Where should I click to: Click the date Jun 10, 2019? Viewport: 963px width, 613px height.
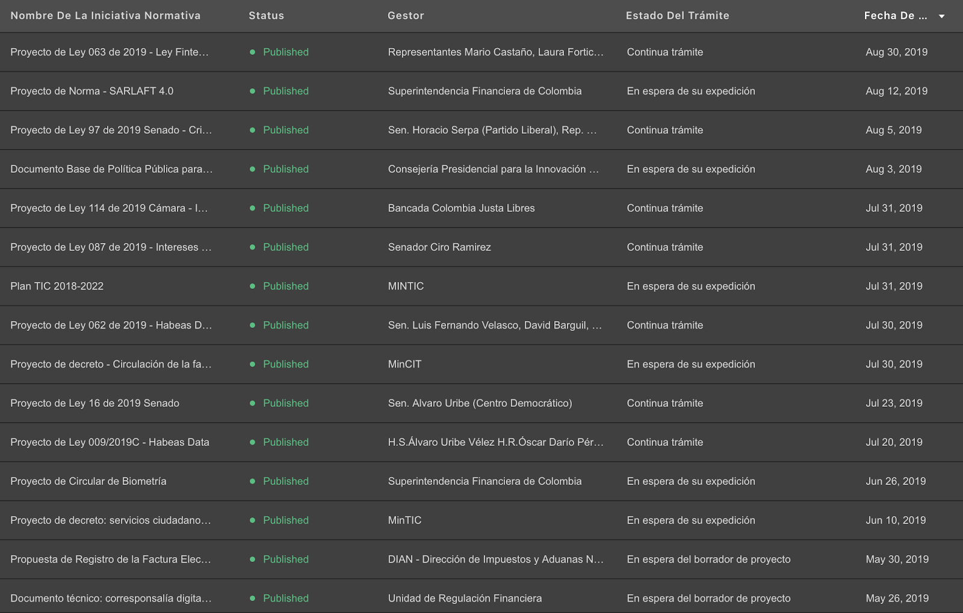896,520
